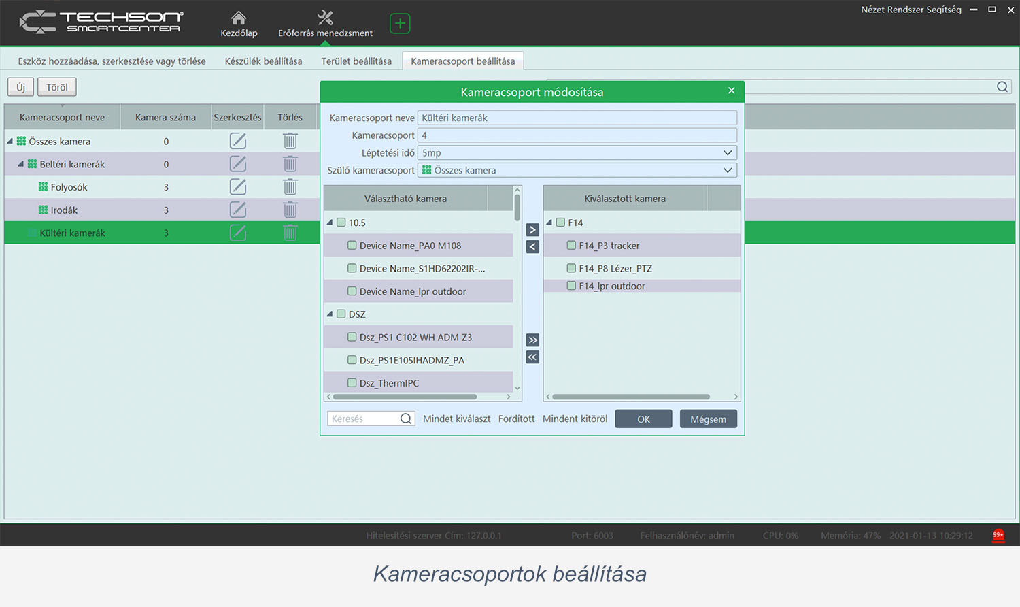Click the red 99+ notification badge
This screenshot has height=607, width=1020.
click(998, 535)
